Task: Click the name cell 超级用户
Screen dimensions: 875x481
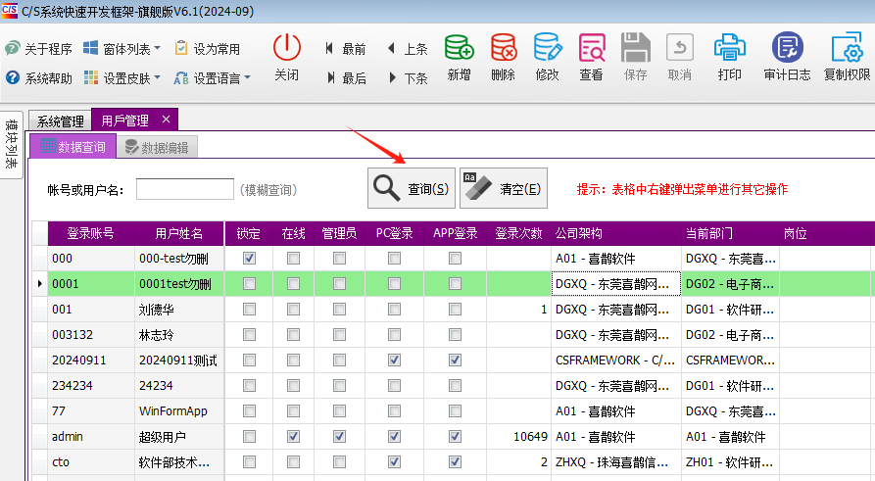Action: 179,436
